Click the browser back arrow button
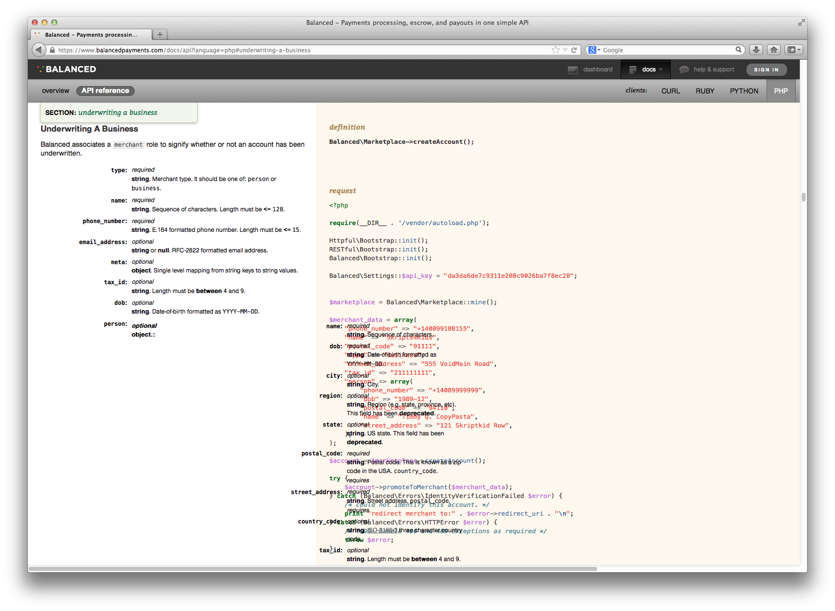This screenshot has width=835, height=611. [39, 50]
